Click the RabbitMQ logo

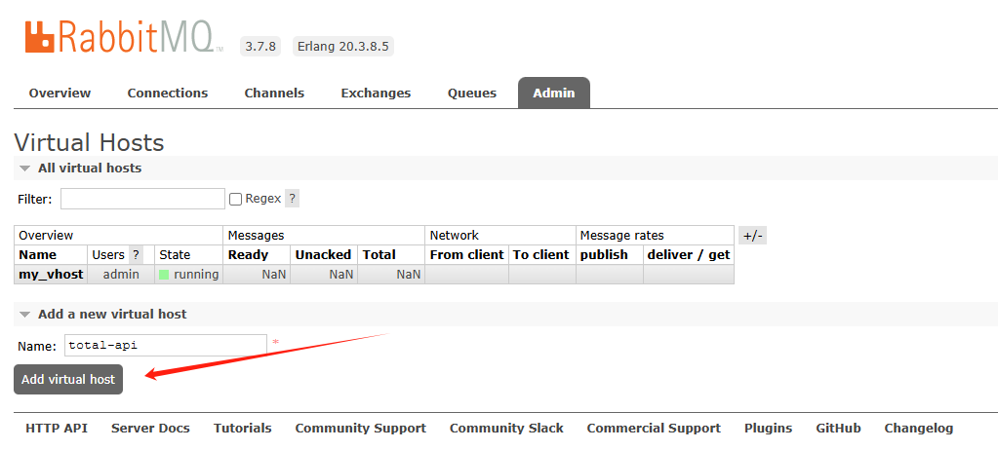(x=124, y=37)
